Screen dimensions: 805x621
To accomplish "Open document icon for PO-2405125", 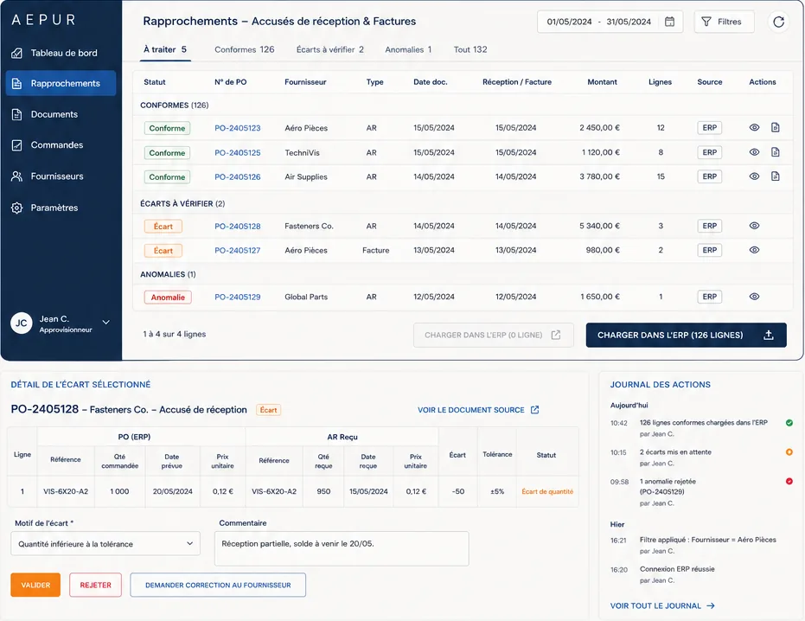I will click(776, 152).
